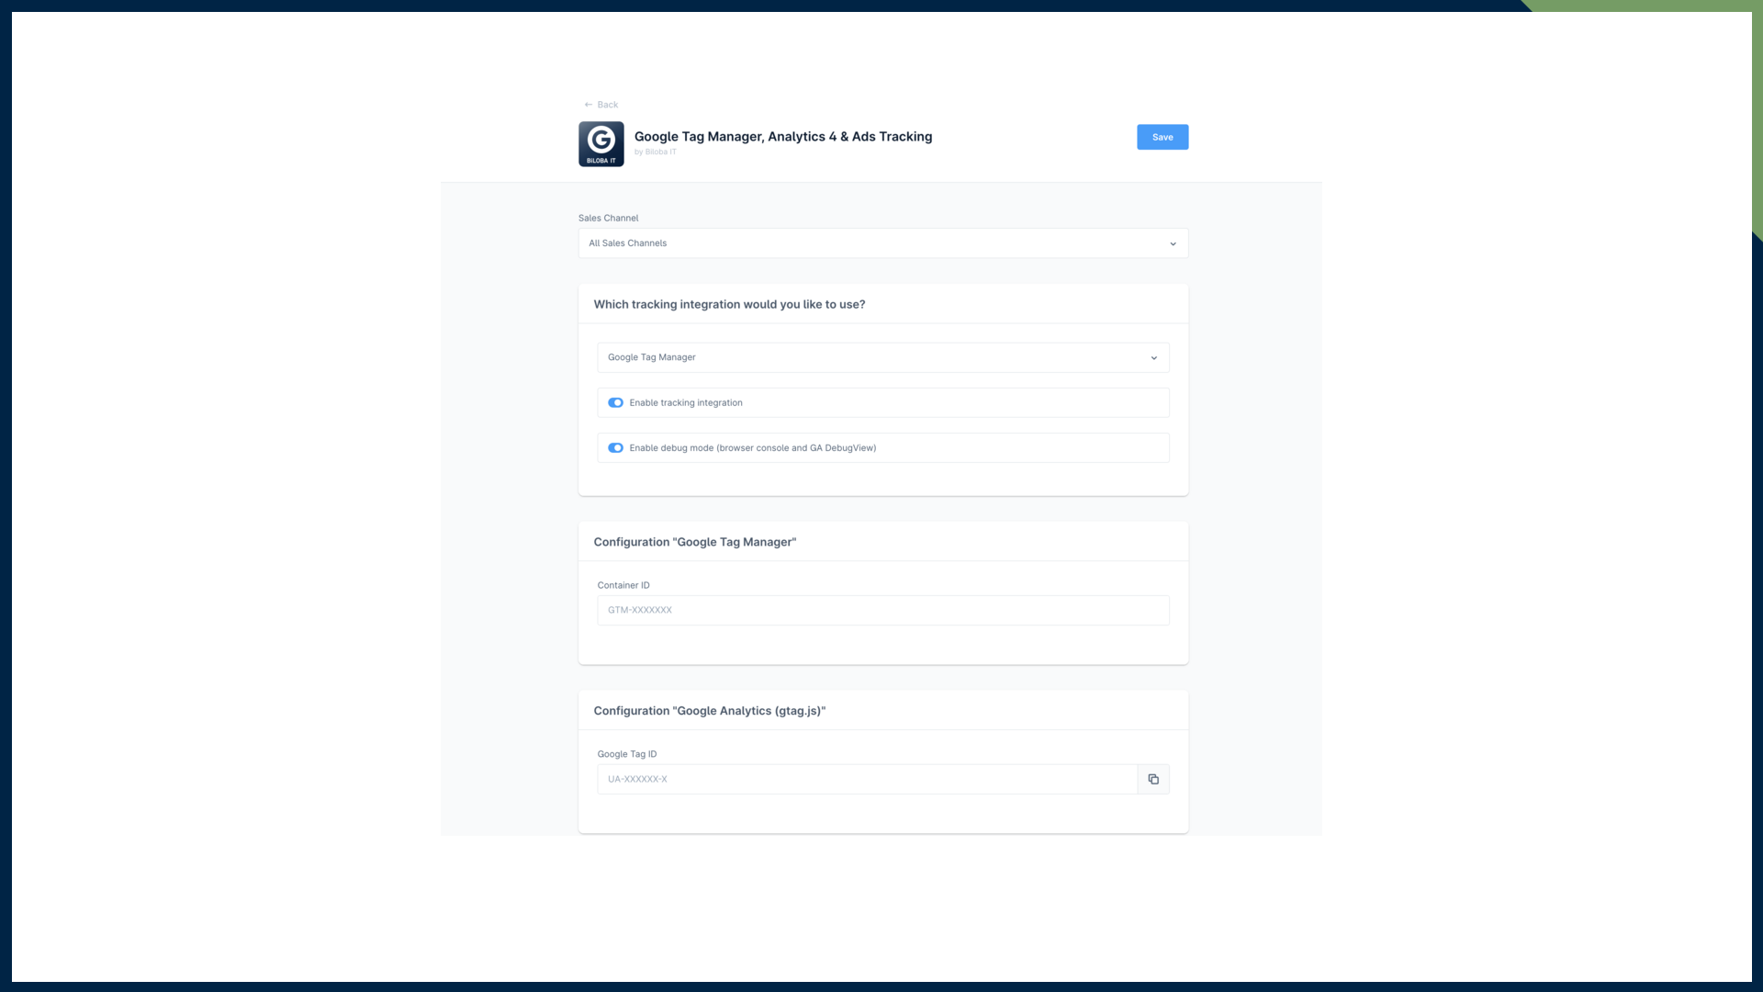
Task: Click the 'Which tracking integration would you like to use?' heading
Action: point(729,304)
